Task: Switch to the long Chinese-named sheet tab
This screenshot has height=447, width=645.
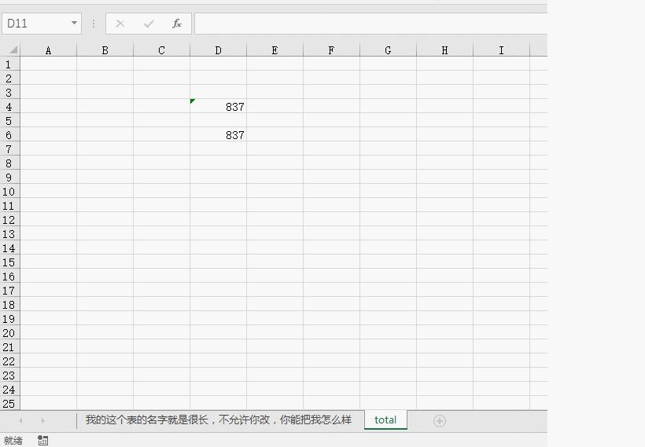Action: click(219, 420)
